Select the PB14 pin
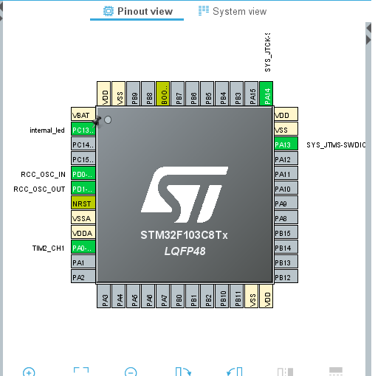This screenshot has width=375, height=376. [x=286, y=247]
